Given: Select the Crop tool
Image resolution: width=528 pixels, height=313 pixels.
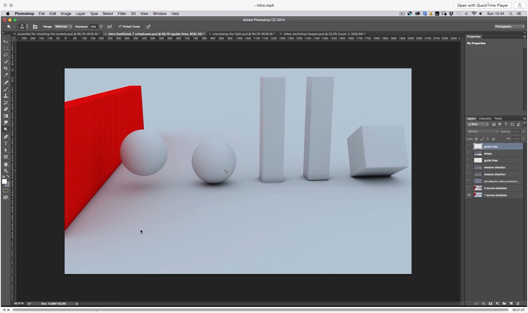Looking at the screenshot, I should tap(6, 68).
